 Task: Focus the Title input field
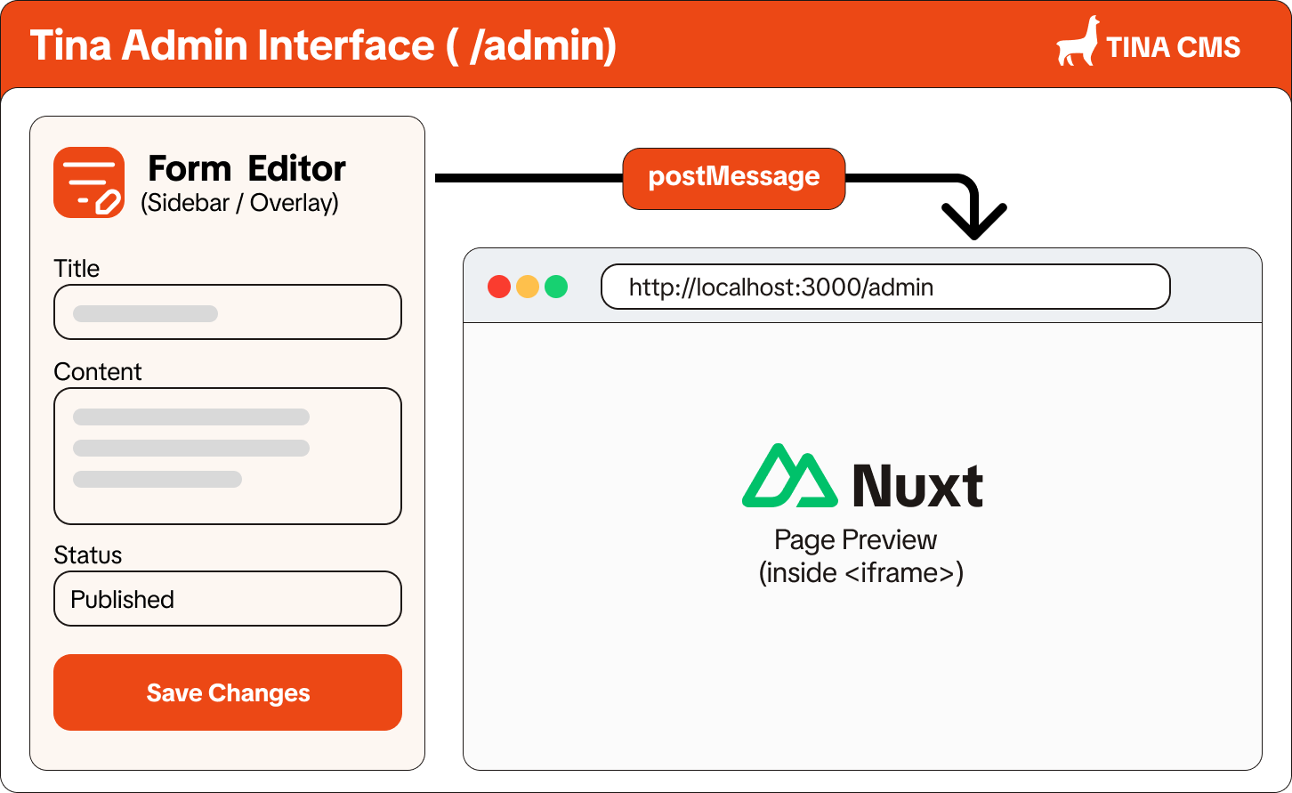(x=228, y=312)
